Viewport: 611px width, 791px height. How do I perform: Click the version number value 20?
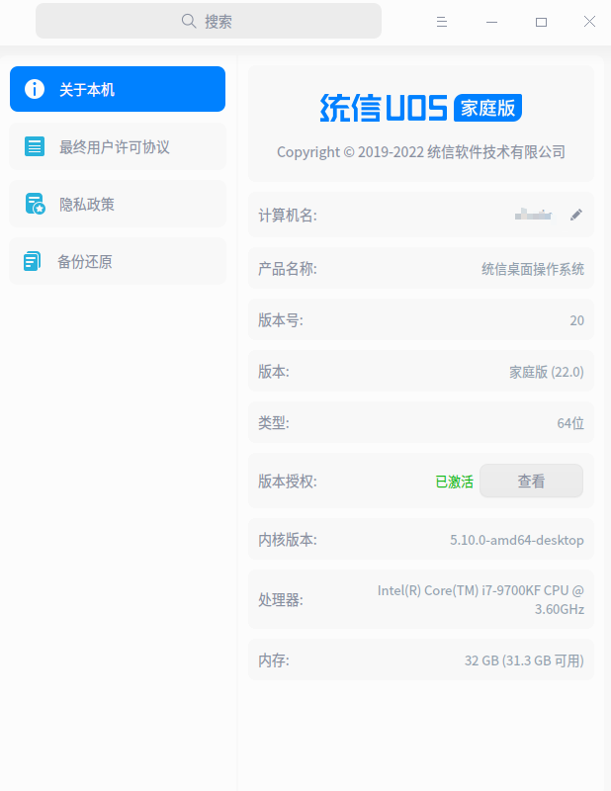577,320
